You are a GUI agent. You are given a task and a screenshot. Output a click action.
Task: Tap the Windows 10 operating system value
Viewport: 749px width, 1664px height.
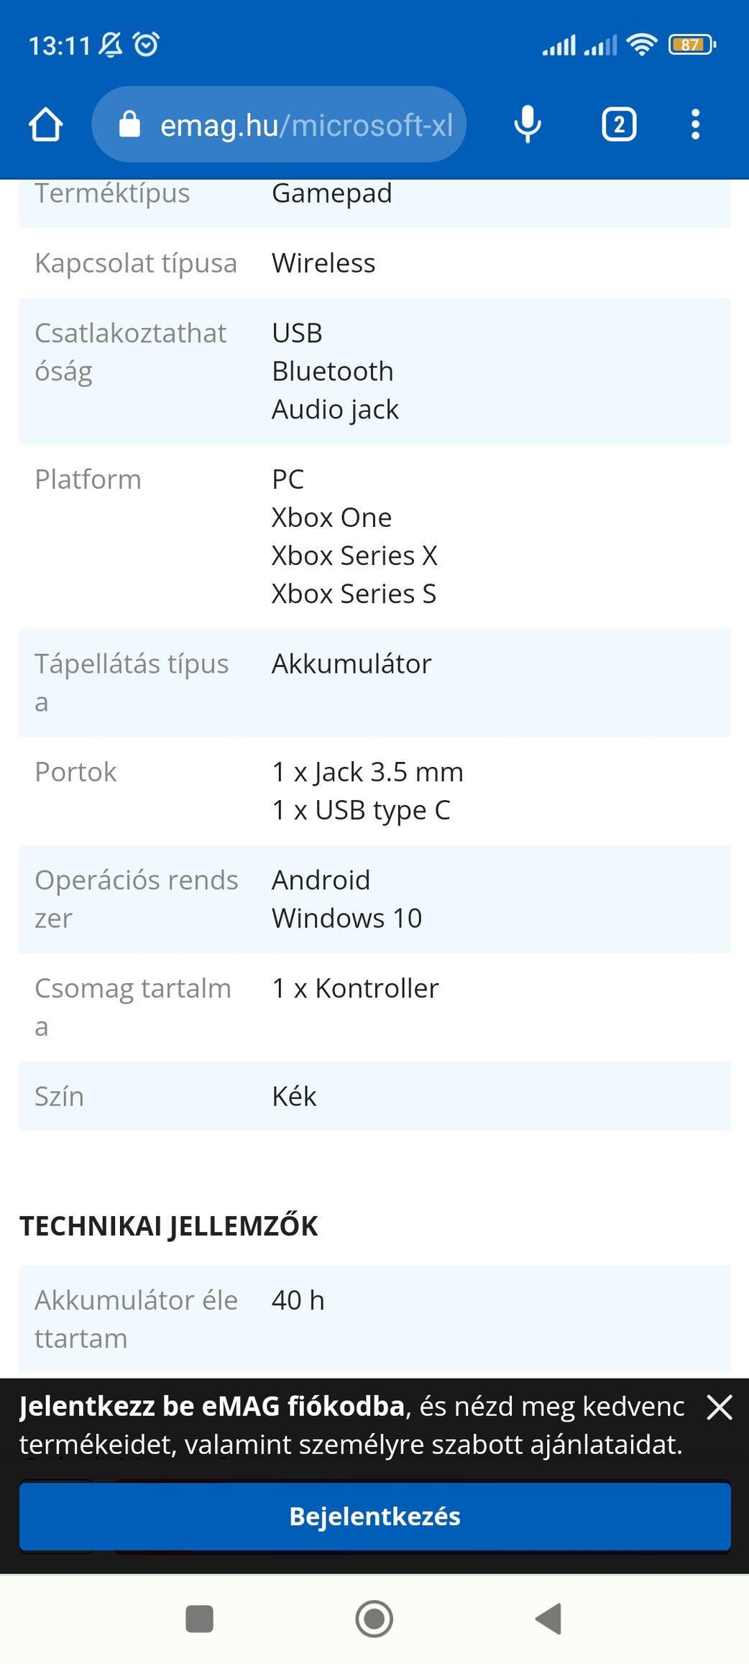point(346,918)
